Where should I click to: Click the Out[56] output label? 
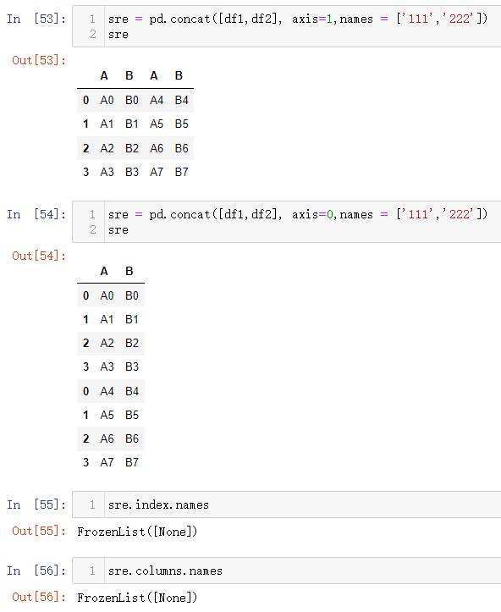[x=39, y=597]
